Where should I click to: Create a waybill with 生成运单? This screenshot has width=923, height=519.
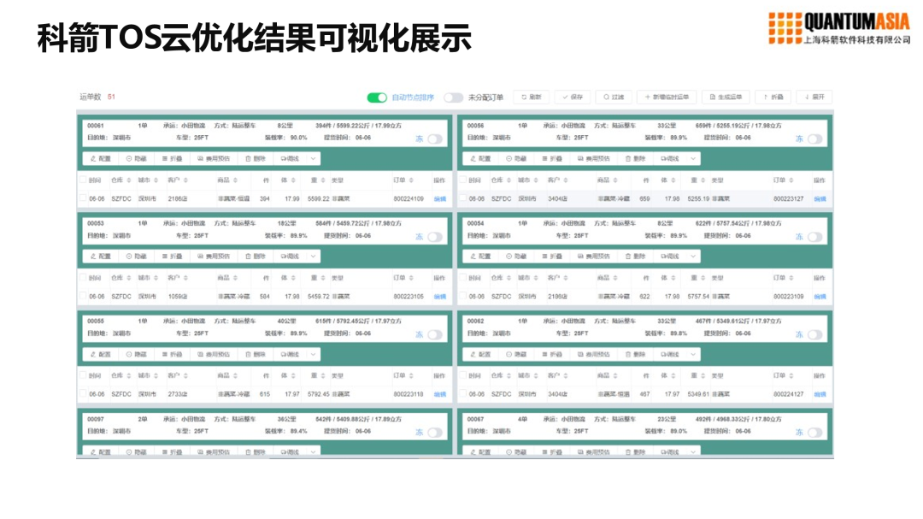coord(728,96)
